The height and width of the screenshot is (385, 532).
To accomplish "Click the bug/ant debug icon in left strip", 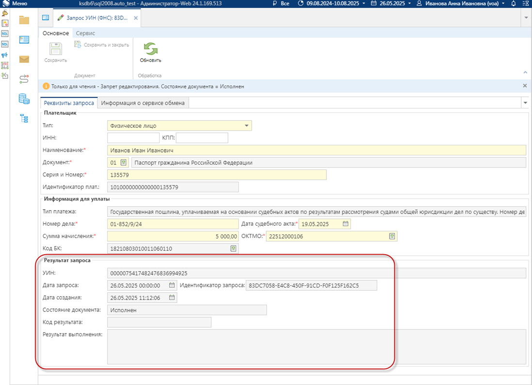I will click(5, 13).
